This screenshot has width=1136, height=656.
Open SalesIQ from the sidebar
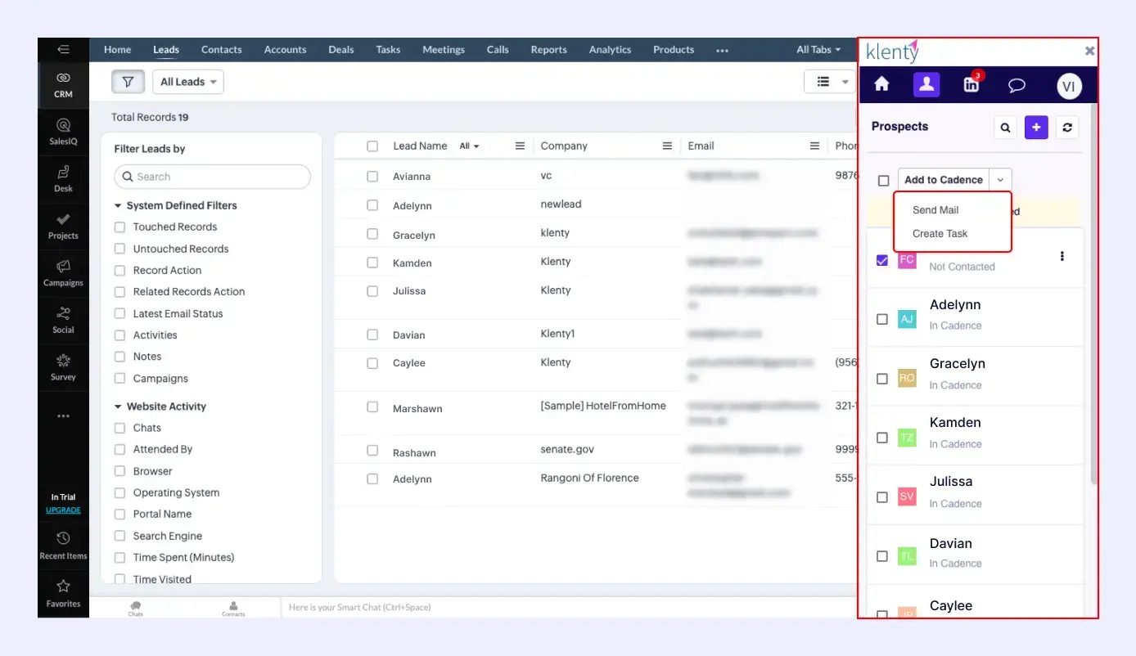(63, 133)
